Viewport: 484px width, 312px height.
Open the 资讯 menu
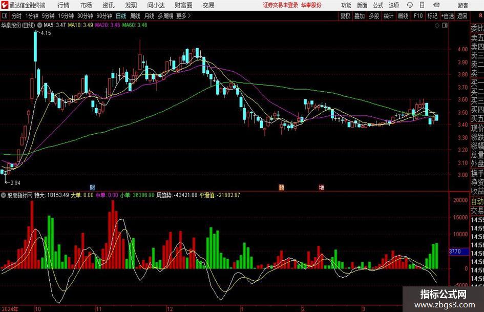(x=109, y=5)
